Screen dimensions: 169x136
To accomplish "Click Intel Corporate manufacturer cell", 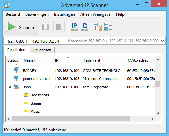I will [95, 87].
